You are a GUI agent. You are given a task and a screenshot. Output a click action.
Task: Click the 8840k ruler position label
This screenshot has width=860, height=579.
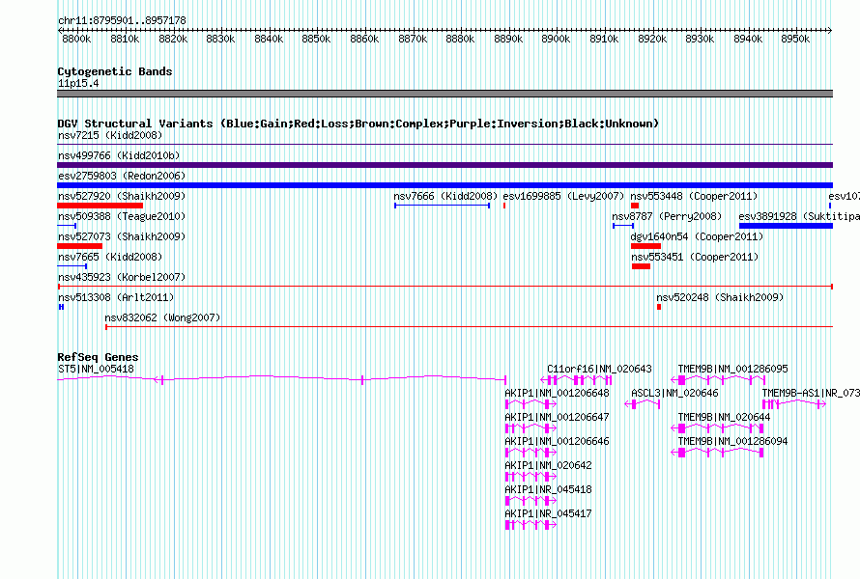click(x=269, y=39)
